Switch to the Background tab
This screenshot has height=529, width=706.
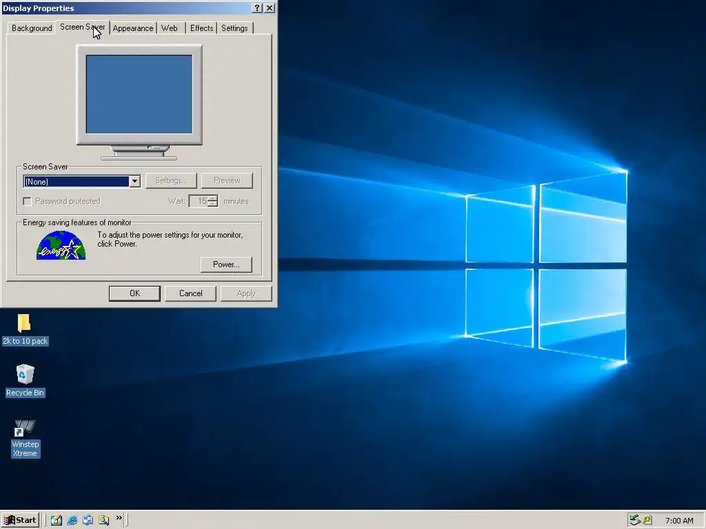(32, 28)
